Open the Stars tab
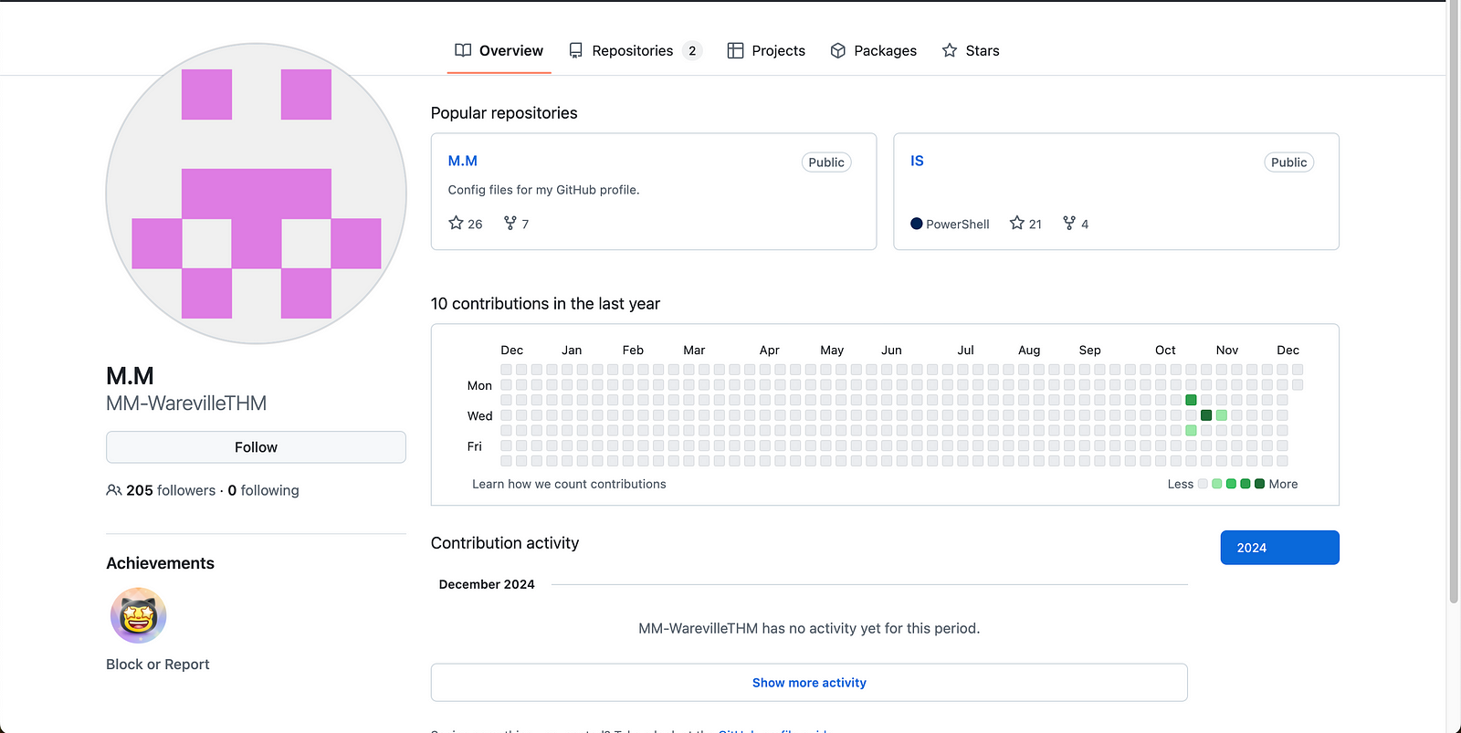Screen dimensions: 1461x733 tap(970, 50)
